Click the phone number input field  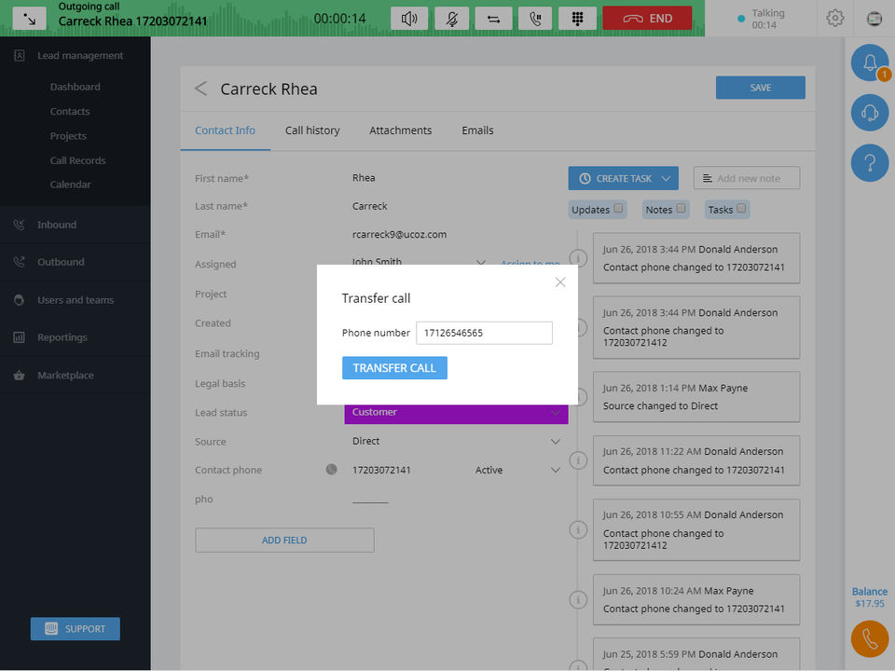484,333
